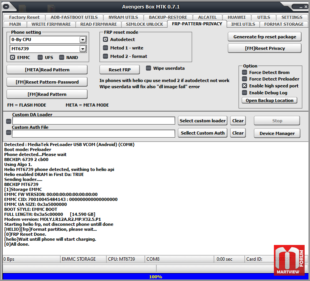
Task: Clear the Custom DA Loader field
Action: pos(238,121)
